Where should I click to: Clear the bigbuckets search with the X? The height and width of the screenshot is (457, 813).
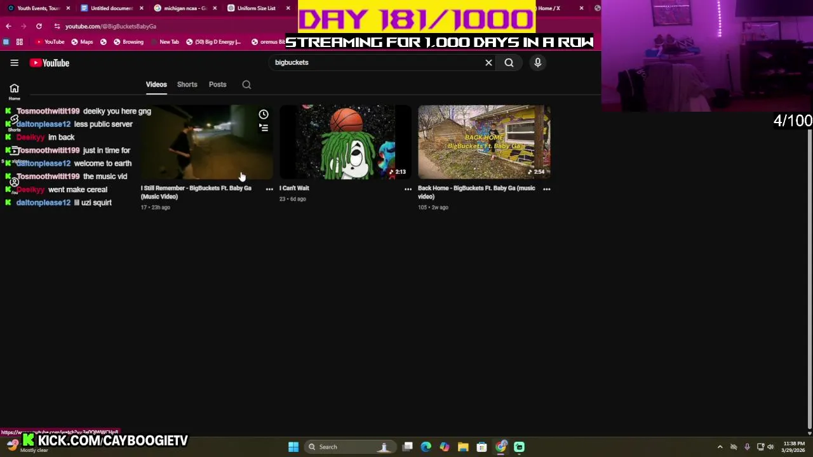pos(488,63)
